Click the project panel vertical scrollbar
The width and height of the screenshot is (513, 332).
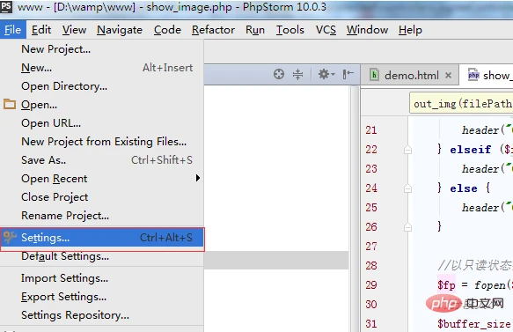(355, 210)
